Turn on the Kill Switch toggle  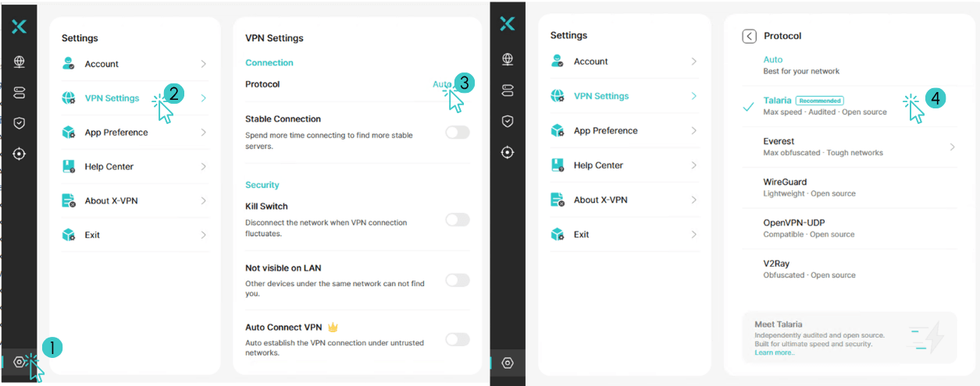tap(458, 220)
